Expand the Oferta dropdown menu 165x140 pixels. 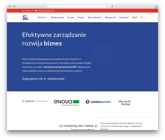[x=42, y=18]
